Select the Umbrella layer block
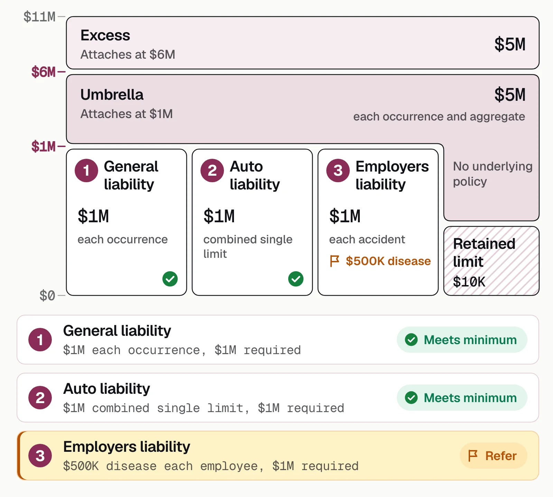Screen dimensions: 553x497 click(303, 109)
